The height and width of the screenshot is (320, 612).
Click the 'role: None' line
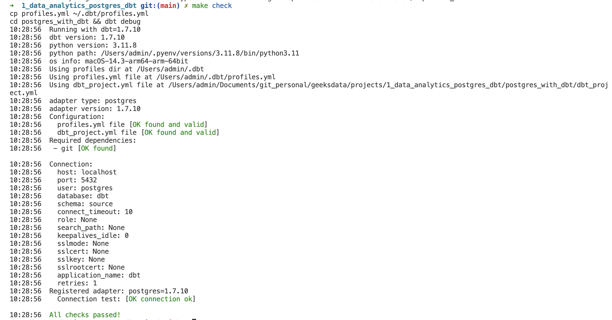[77, 220]
